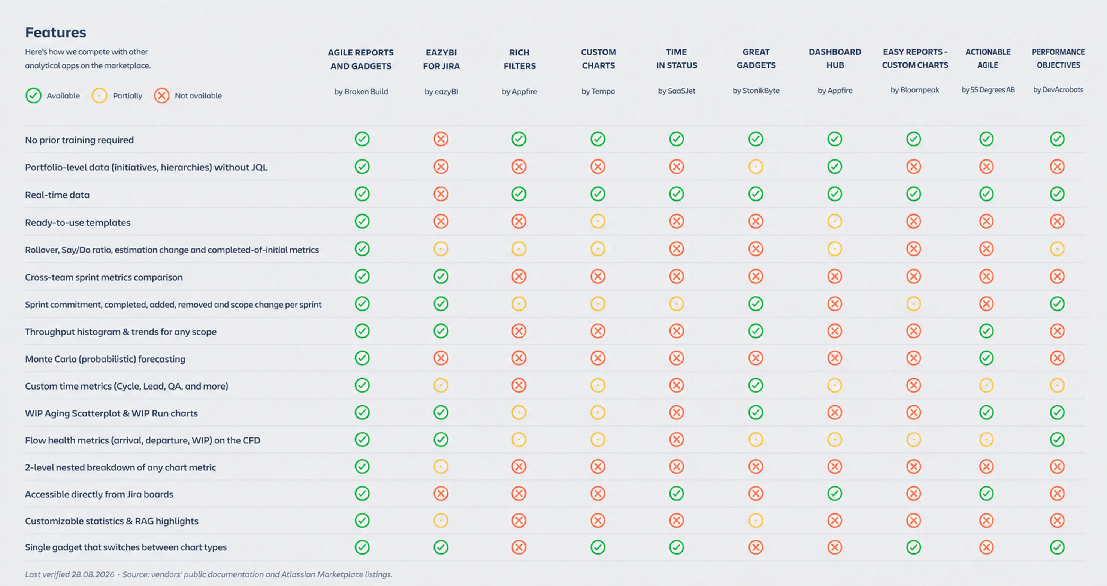This screenshot has height=586, width=1107.
Task: Click Great Gadgets' partial icon for Portfolio-level data
Action: click(x=756, y=167)
